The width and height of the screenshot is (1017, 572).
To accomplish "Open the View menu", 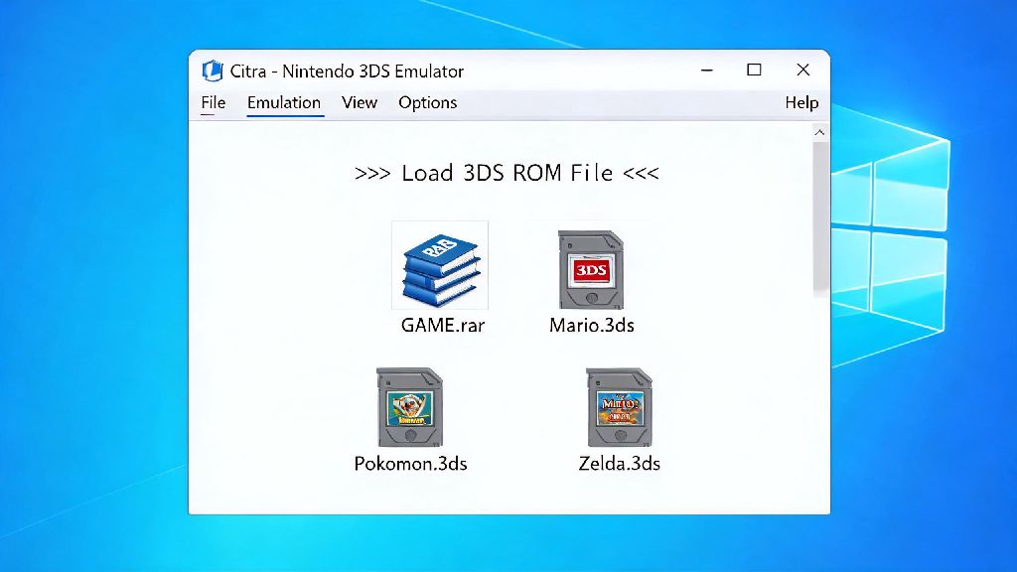I will (360, 102).
